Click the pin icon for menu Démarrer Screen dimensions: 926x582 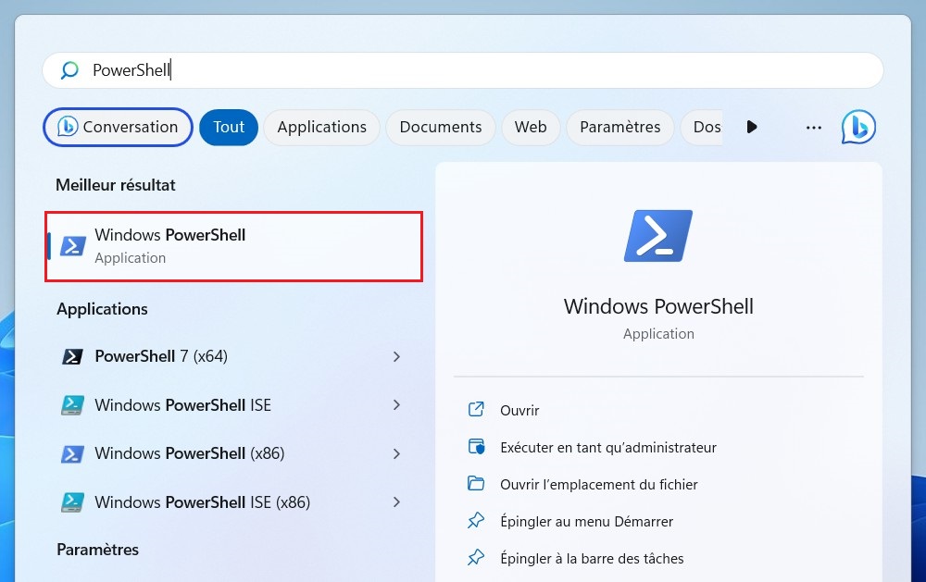[476, 521]
